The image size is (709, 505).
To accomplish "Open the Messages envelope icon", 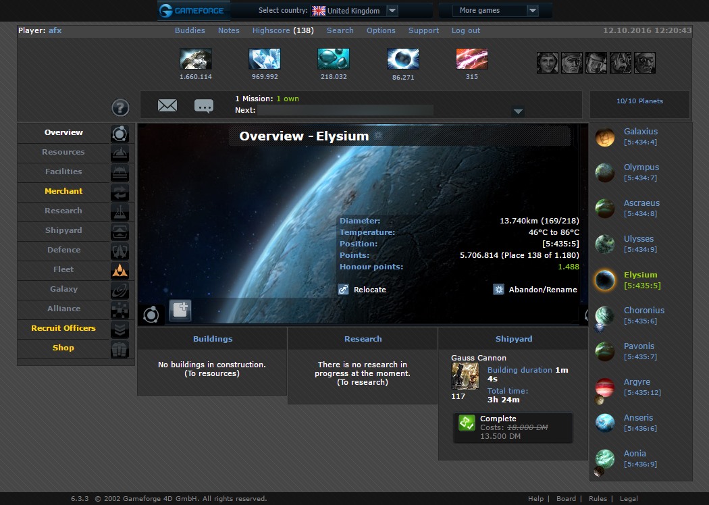I will pyautogui.click(x=167, y=105).
